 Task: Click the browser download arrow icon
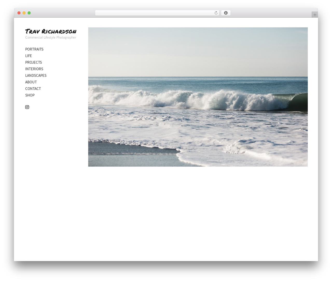tap(226, 13)
